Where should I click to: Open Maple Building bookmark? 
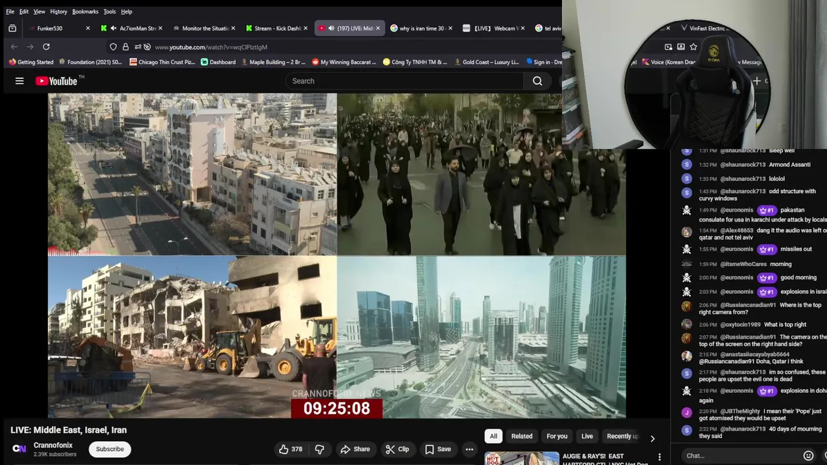[x=273, y=62]
